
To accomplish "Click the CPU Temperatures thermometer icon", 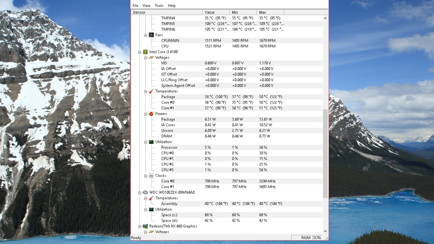I will 151,91.
